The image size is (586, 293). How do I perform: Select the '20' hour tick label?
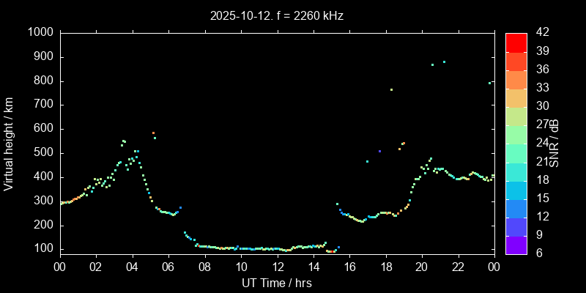pos(421,267)
